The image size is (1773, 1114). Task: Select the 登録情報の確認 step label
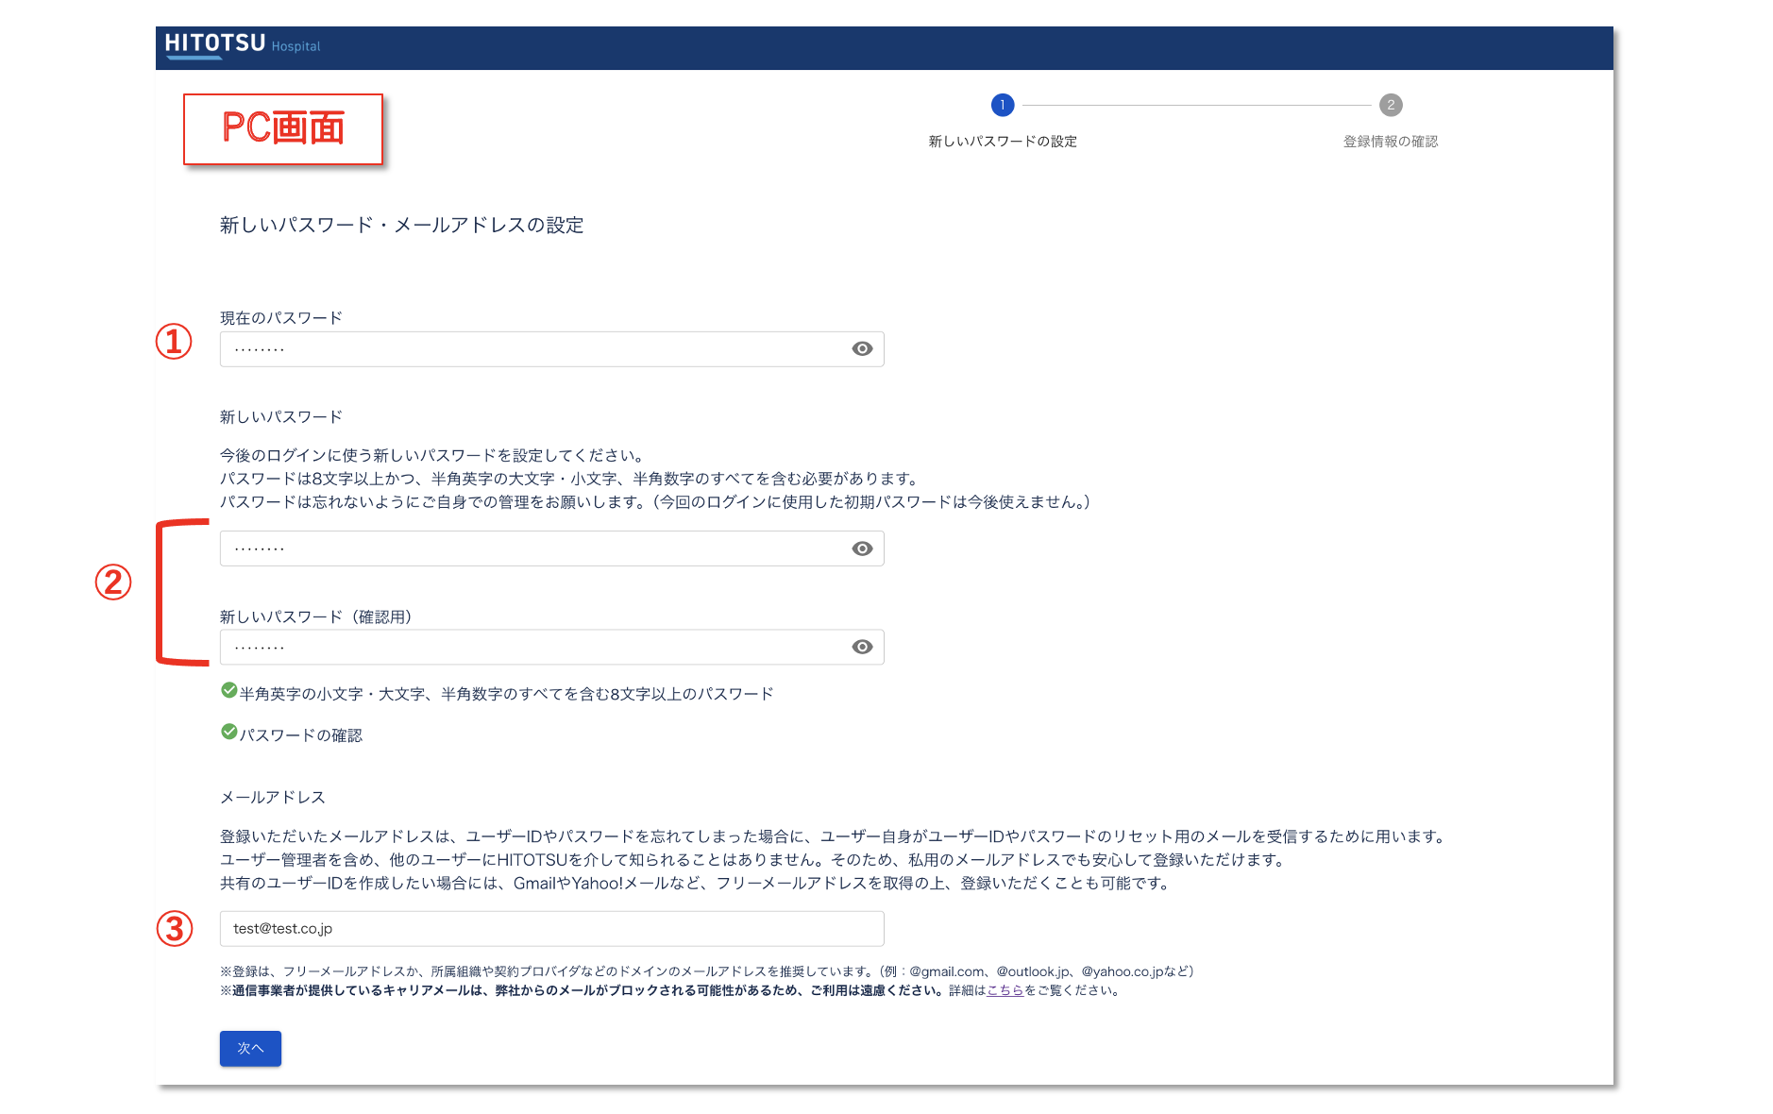1390,142
